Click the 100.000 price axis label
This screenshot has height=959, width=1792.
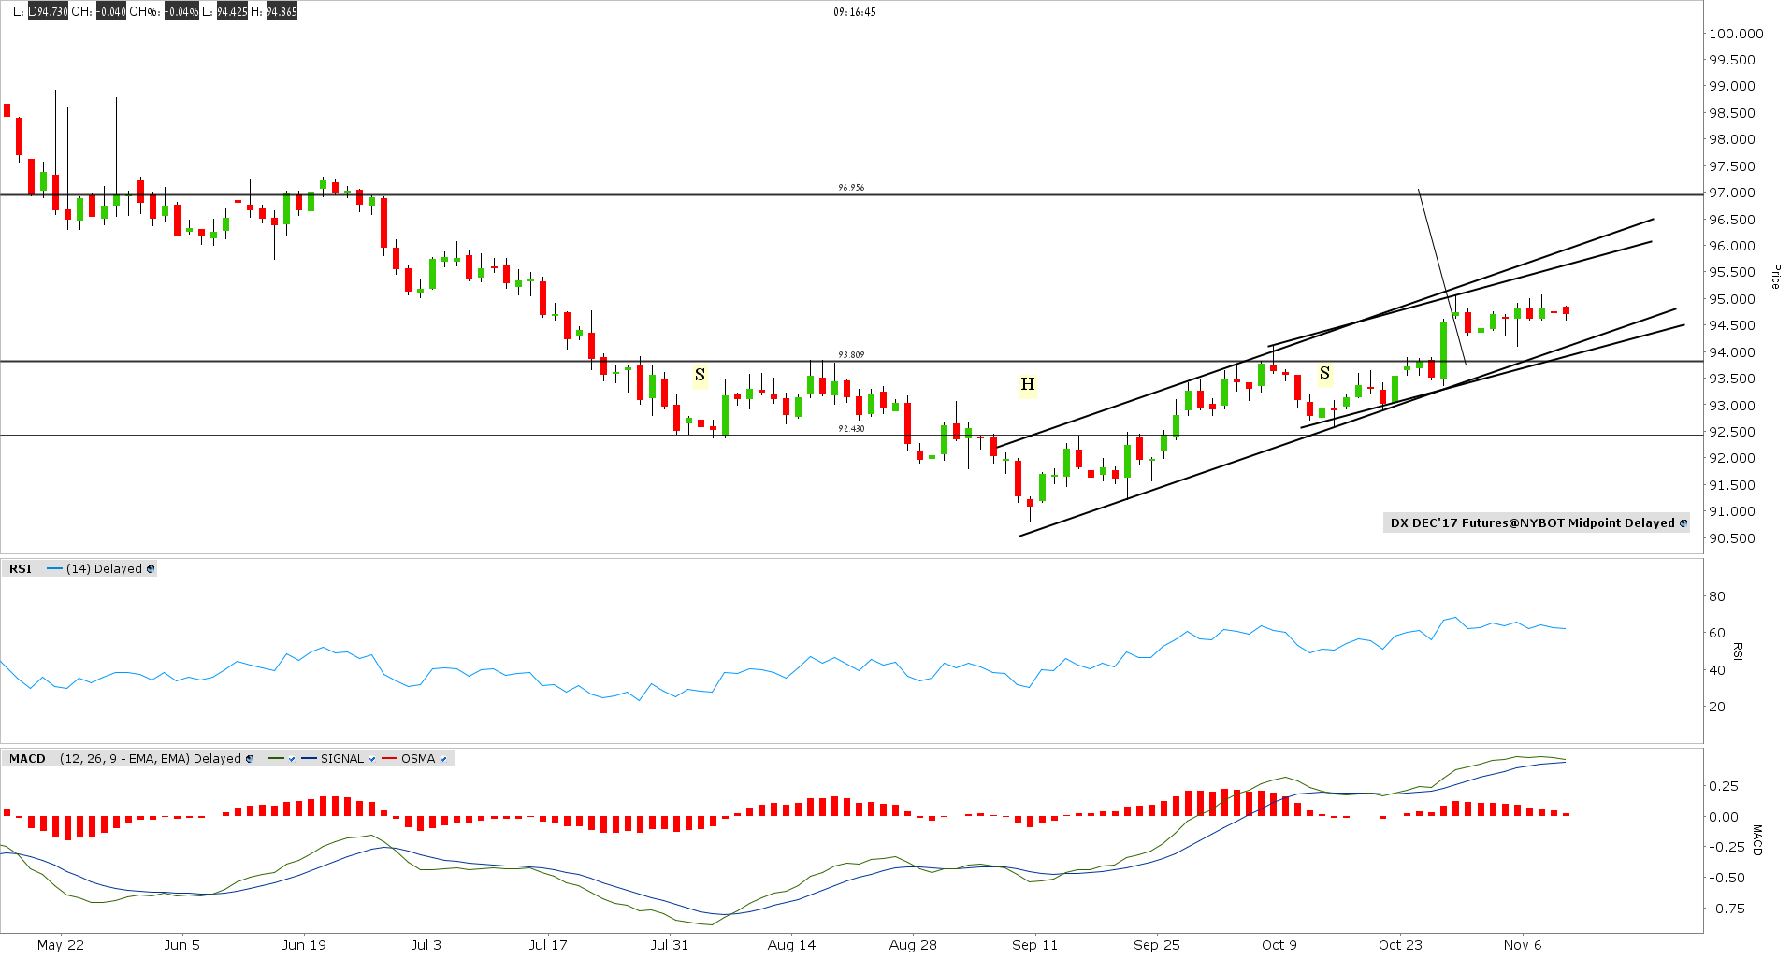click(1736, 34)
